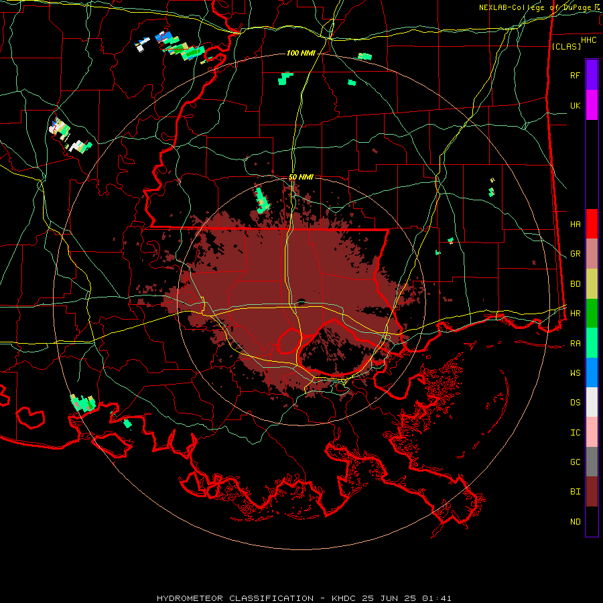Click the UK legend label
The width and height of the screenshot is (603, 603).
[x=576, y=105]
